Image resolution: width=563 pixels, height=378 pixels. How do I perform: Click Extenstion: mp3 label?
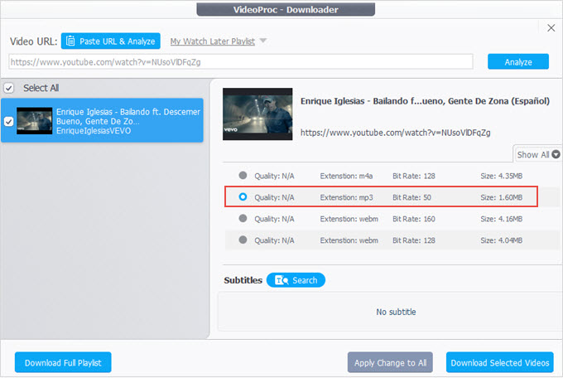[x=346, y=197]
